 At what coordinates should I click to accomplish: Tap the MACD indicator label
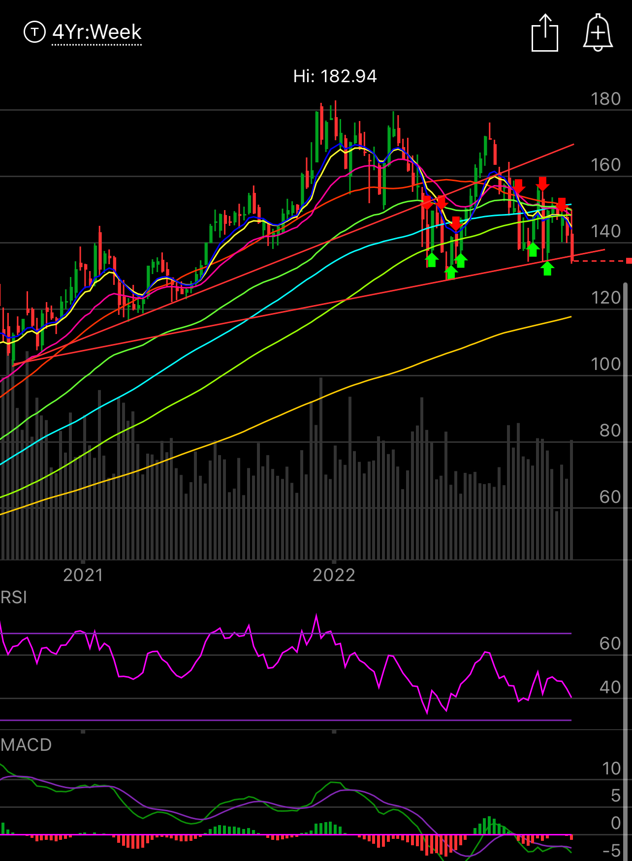[x=26, y=745]
